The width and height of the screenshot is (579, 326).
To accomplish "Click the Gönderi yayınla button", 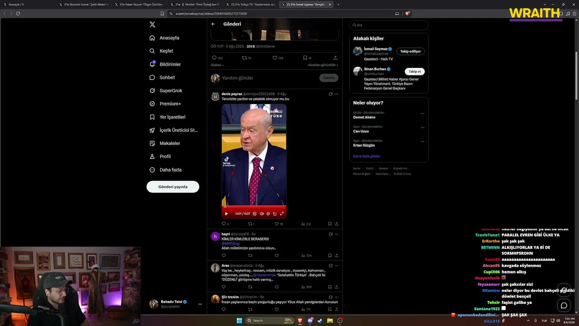I will click(173, 187).
